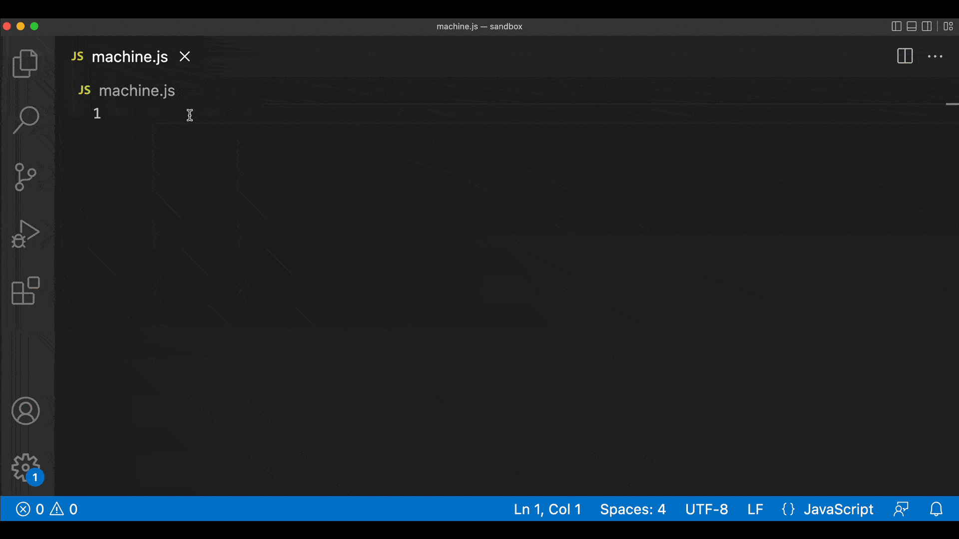Image resolution: width=959 pixels, height=539 pixels.
Task: Click the Tweet Feedback icon in status bar
Action: [902, 509]
